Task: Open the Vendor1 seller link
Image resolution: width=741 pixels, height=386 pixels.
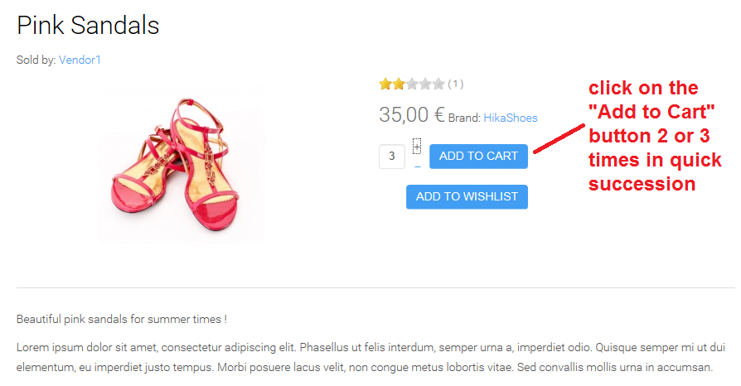Action: (80, 60)
